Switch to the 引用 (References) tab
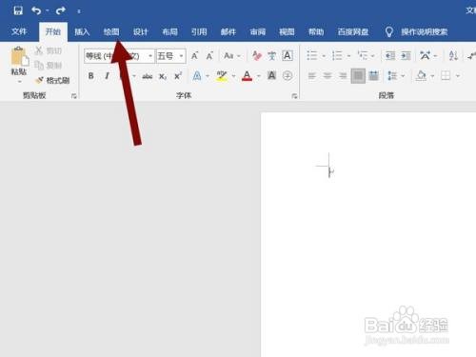Viewport: 476px width, 357px height. (199, 31)
